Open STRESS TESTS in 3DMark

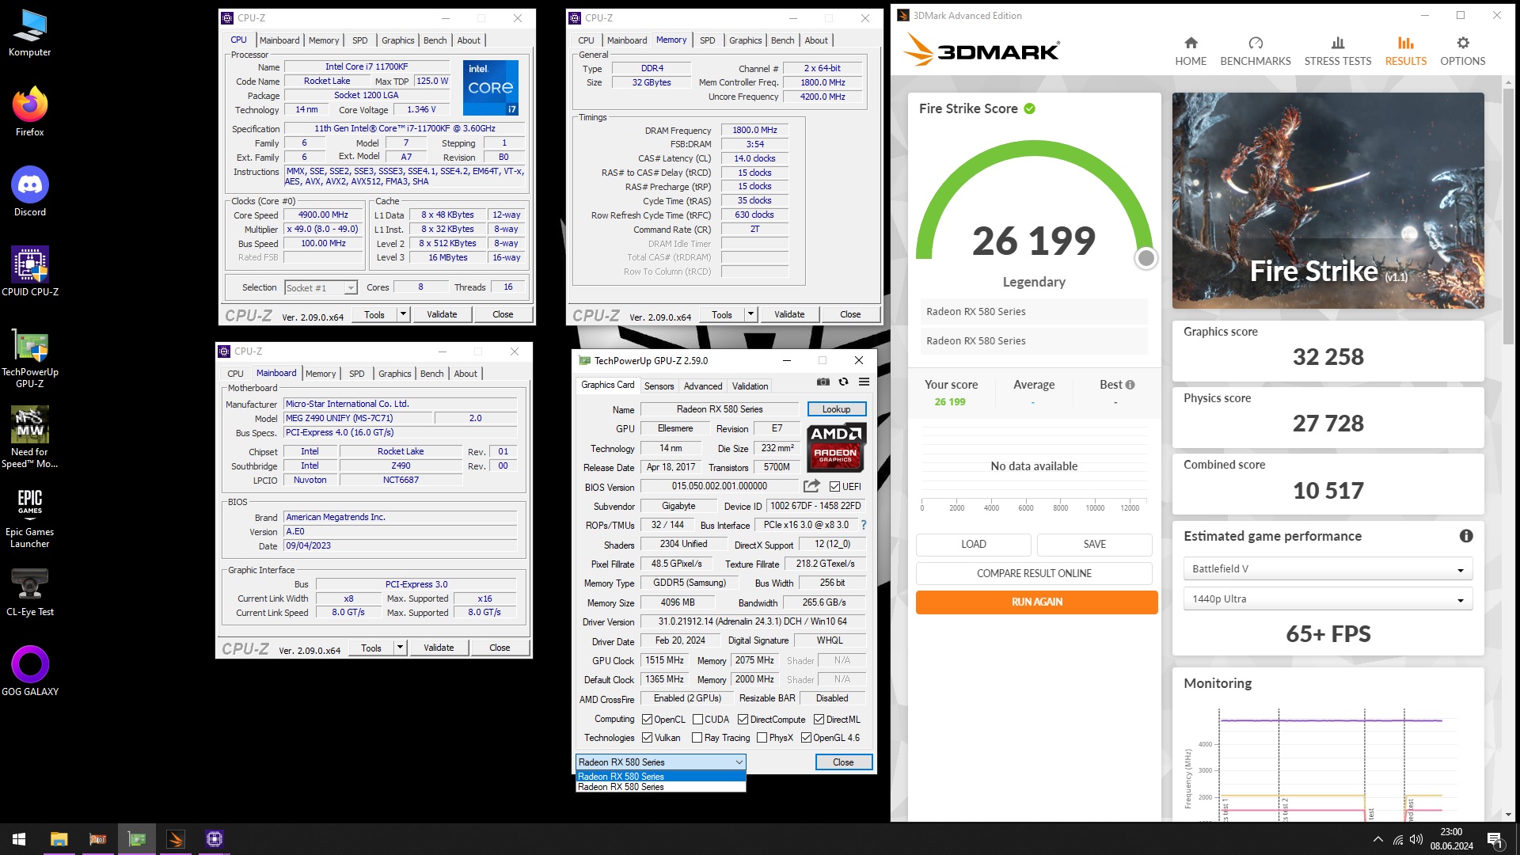click(x=1337, y=51)
